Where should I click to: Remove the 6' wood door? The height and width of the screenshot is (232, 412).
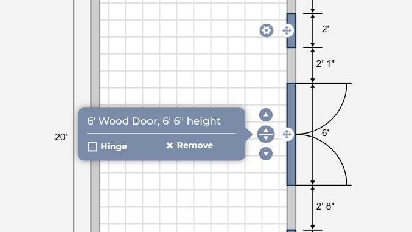tap(190, 145)
